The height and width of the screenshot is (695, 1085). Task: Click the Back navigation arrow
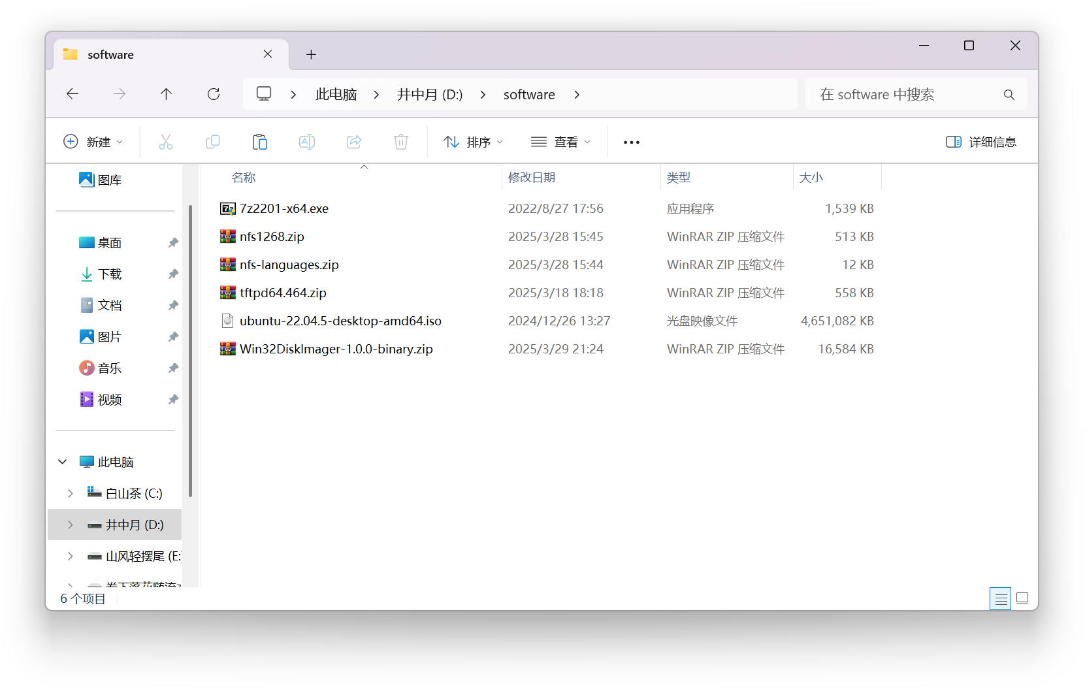(x=73, y=94)
